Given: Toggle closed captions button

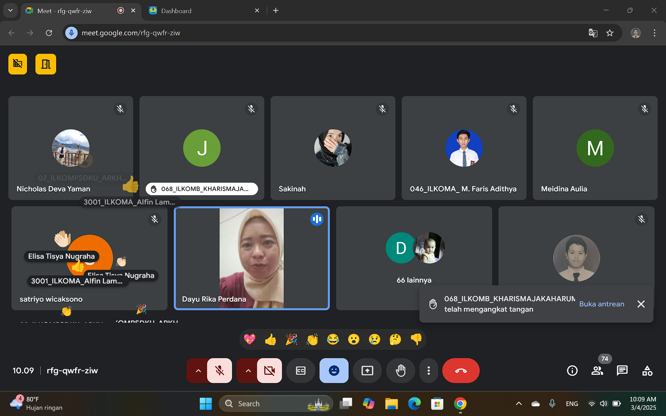Looking at the screenshot, I should click(301, 371).
